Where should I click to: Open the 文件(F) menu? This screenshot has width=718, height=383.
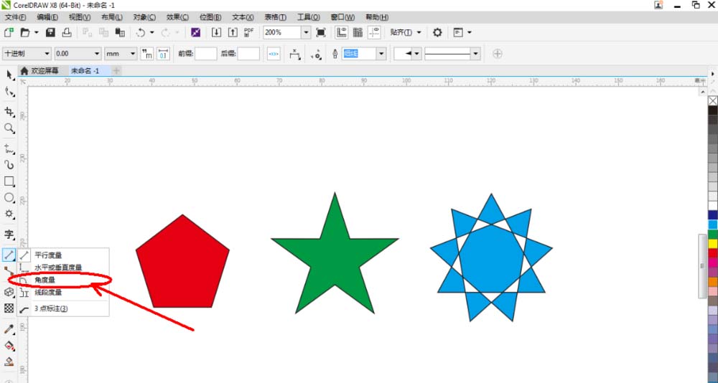coord(15,17)
